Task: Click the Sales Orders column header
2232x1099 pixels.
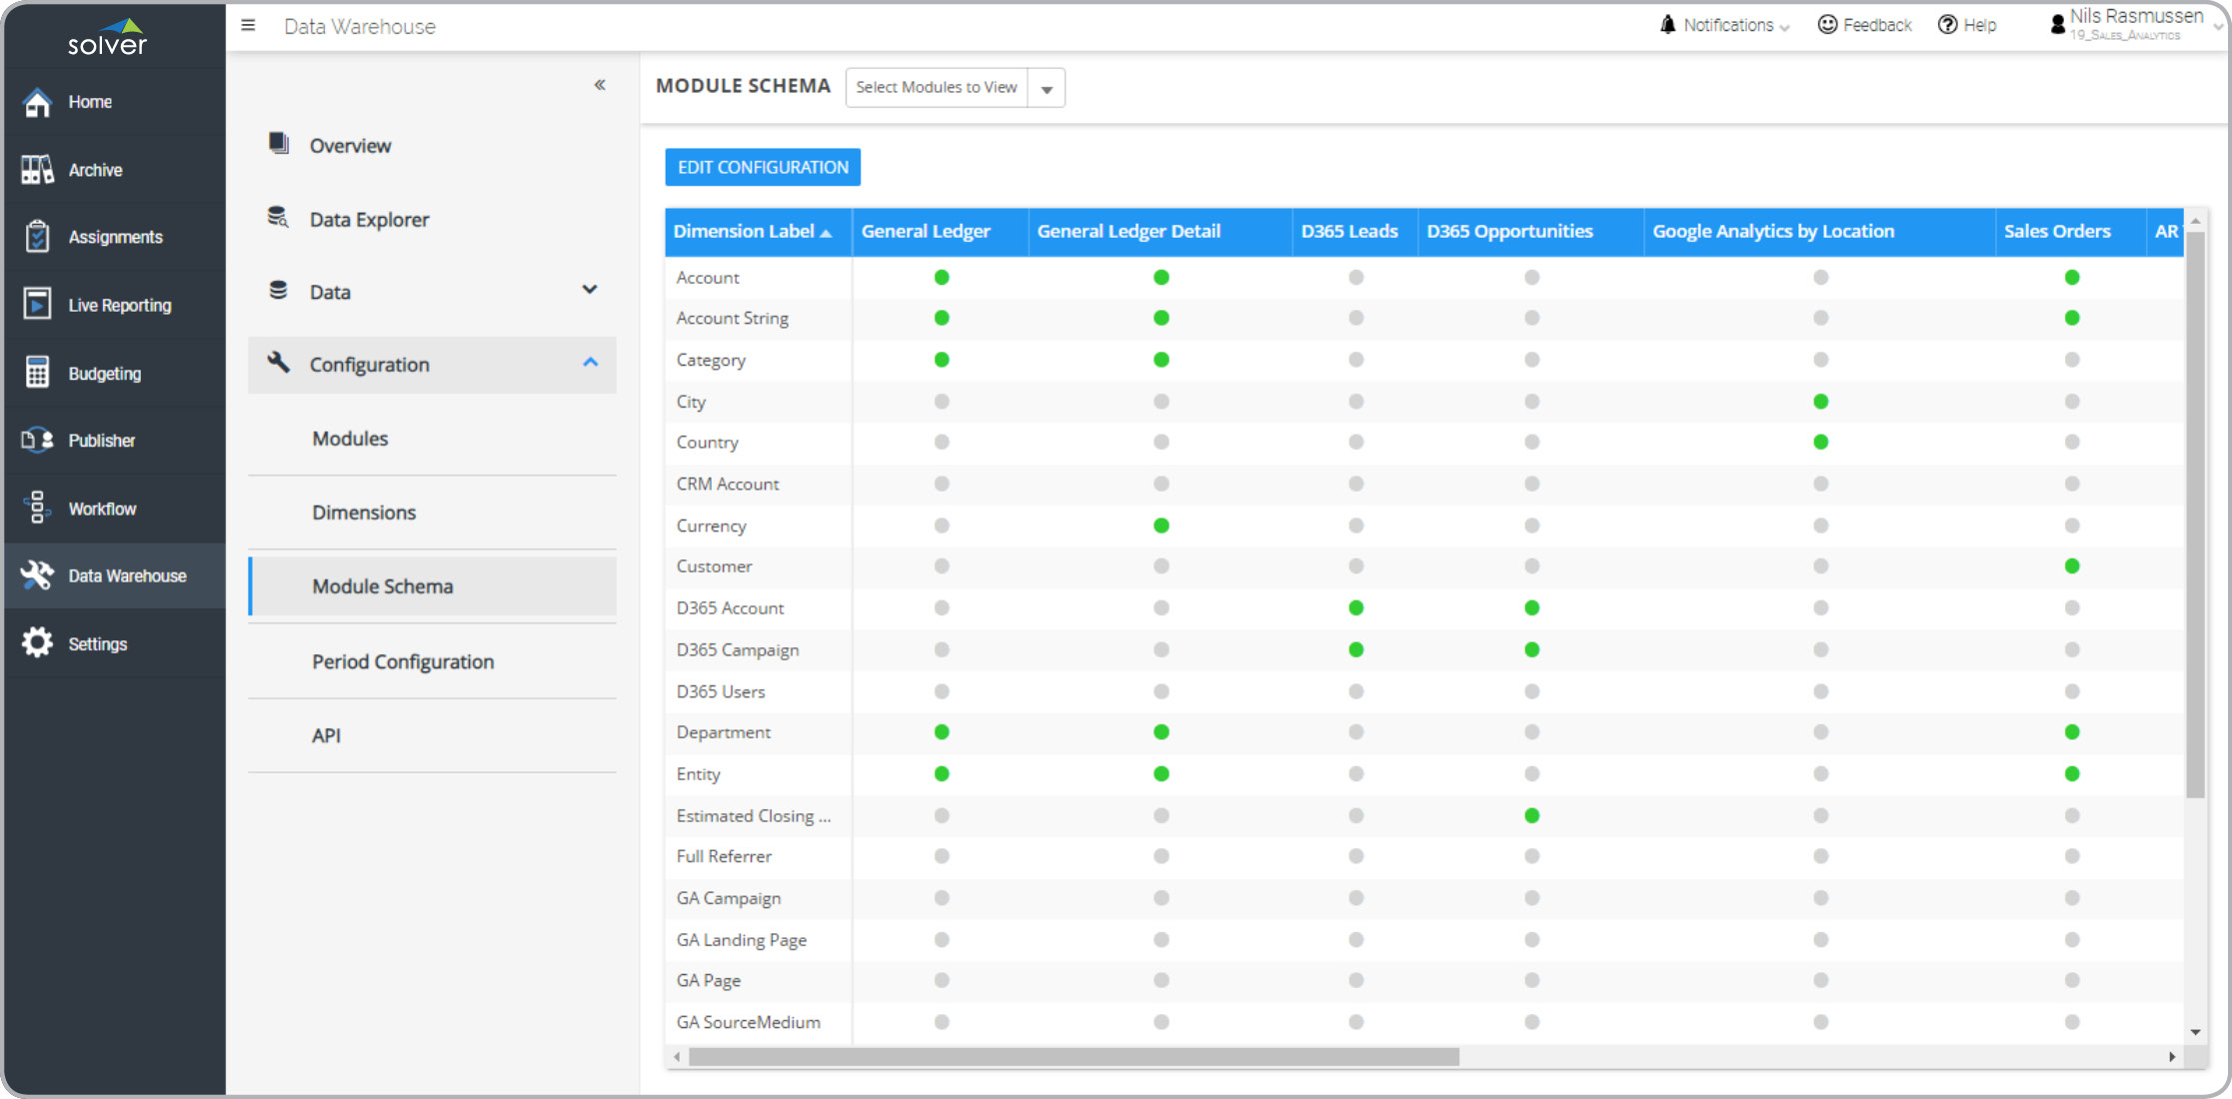Action: [2071, 232]
